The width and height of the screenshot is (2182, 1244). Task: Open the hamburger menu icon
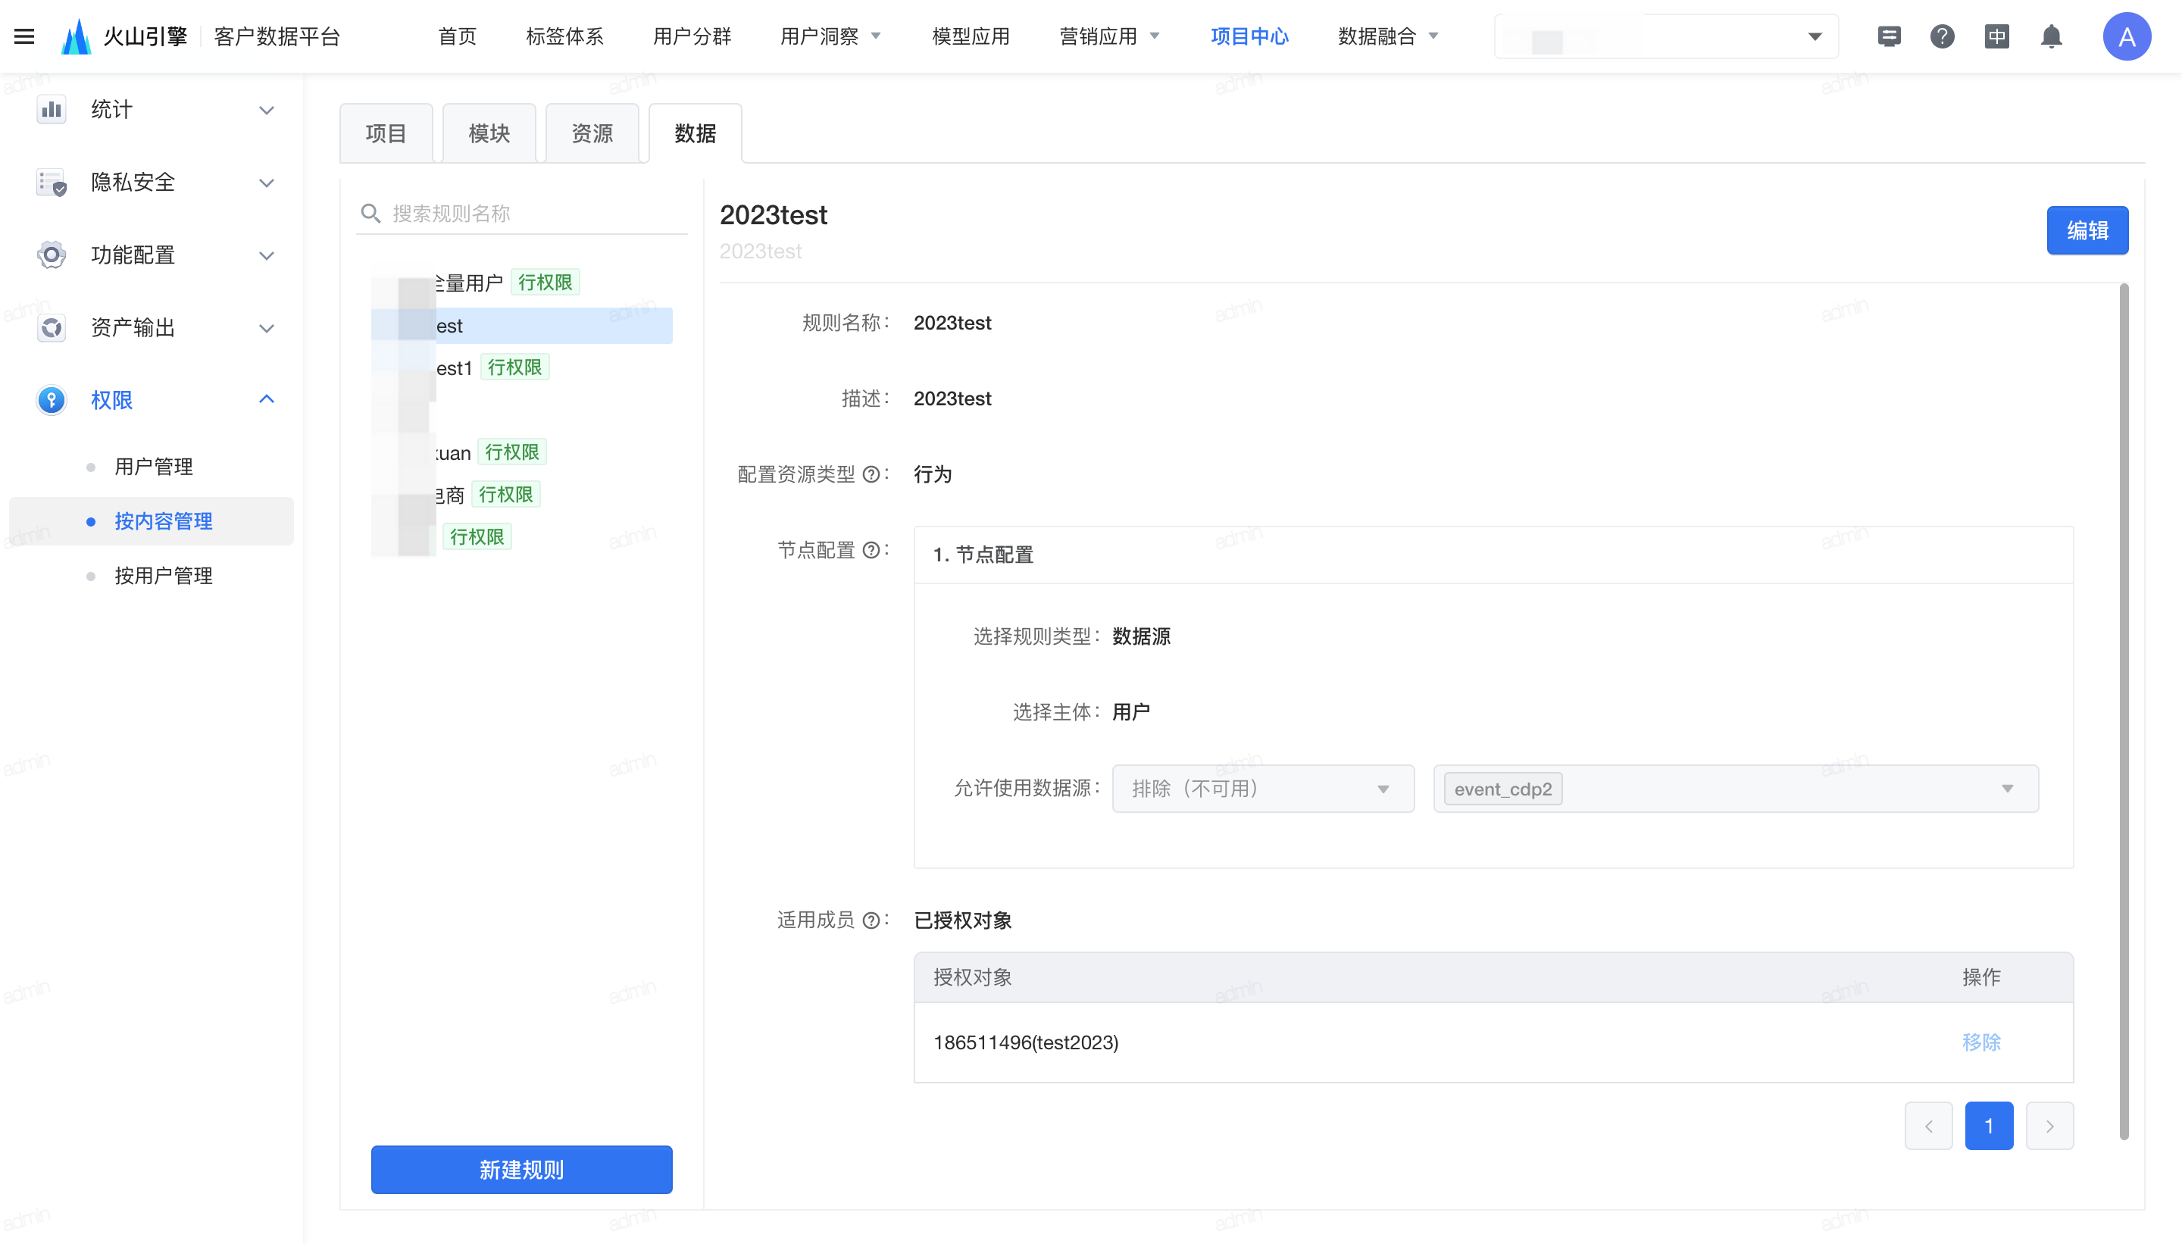[x=24, y=36]
